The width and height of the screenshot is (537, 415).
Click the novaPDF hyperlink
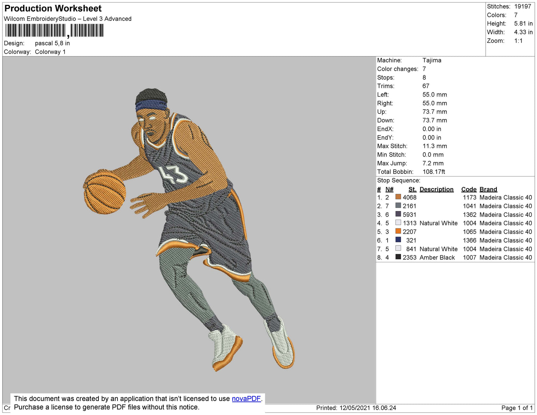coord(246,399)
